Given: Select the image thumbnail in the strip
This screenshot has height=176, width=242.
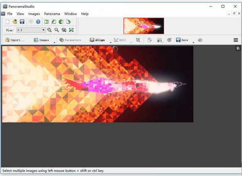Looking at the screenshot, I should (x=144, y=26).
